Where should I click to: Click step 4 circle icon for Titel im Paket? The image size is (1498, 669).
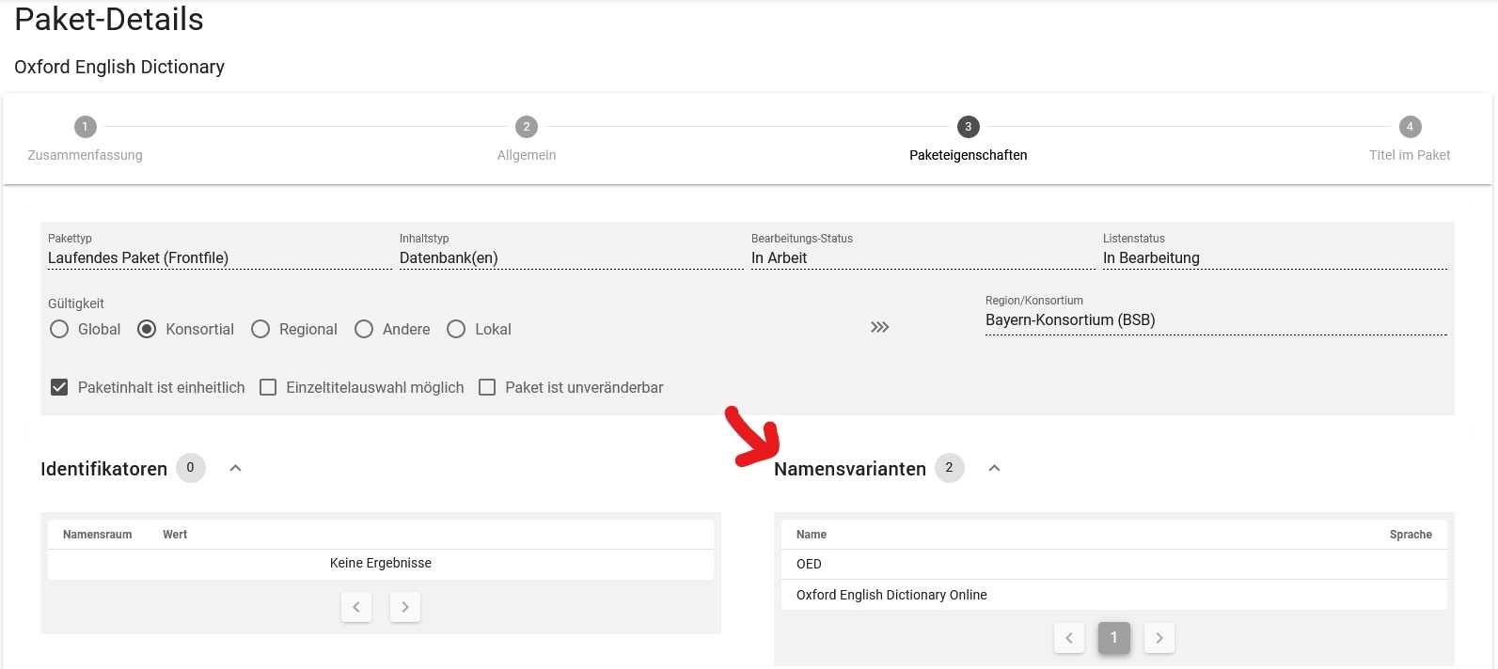[x=1409, y=127]
